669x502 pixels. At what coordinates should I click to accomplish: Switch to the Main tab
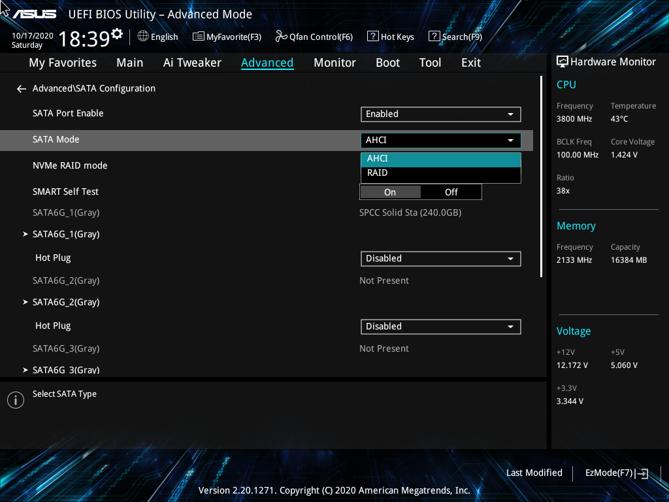point(130,63)
